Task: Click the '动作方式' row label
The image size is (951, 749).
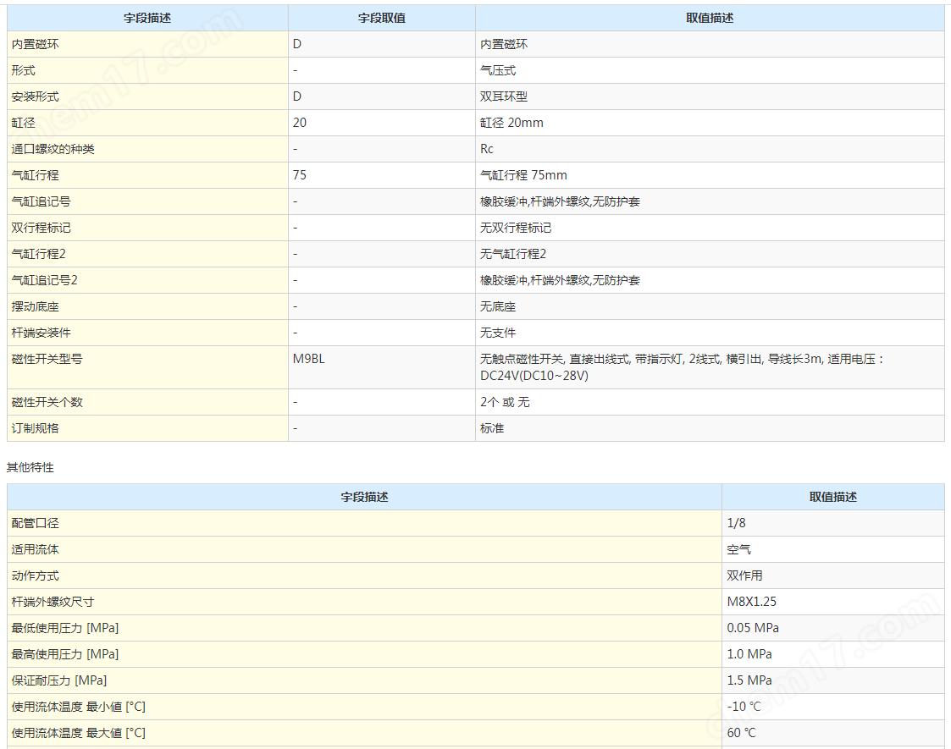Action: click(36, 576)
